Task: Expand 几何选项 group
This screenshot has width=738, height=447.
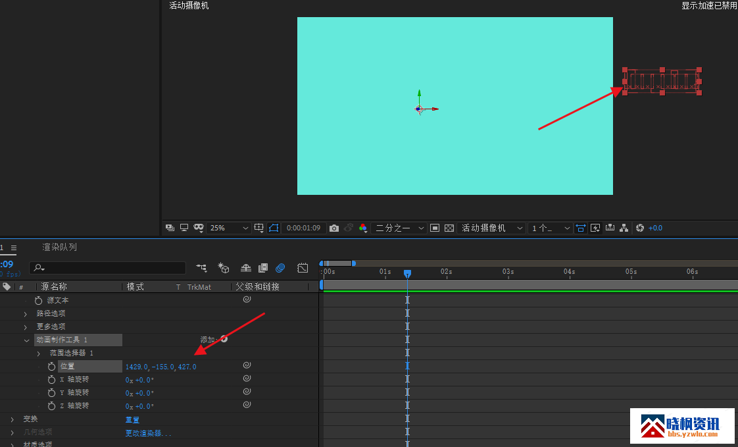Action: coord(12,433)
